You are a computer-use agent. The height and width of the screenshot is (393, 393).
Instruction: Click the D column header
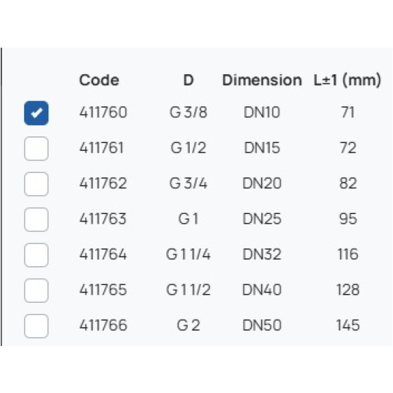[188, 80]
